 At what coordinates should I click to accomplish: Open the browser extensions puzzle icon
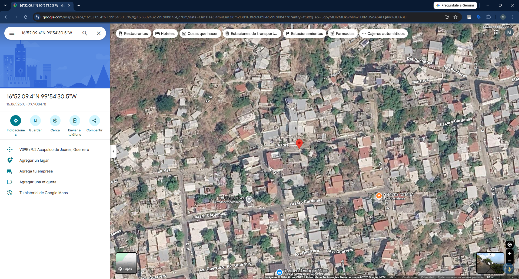[488, 17]
